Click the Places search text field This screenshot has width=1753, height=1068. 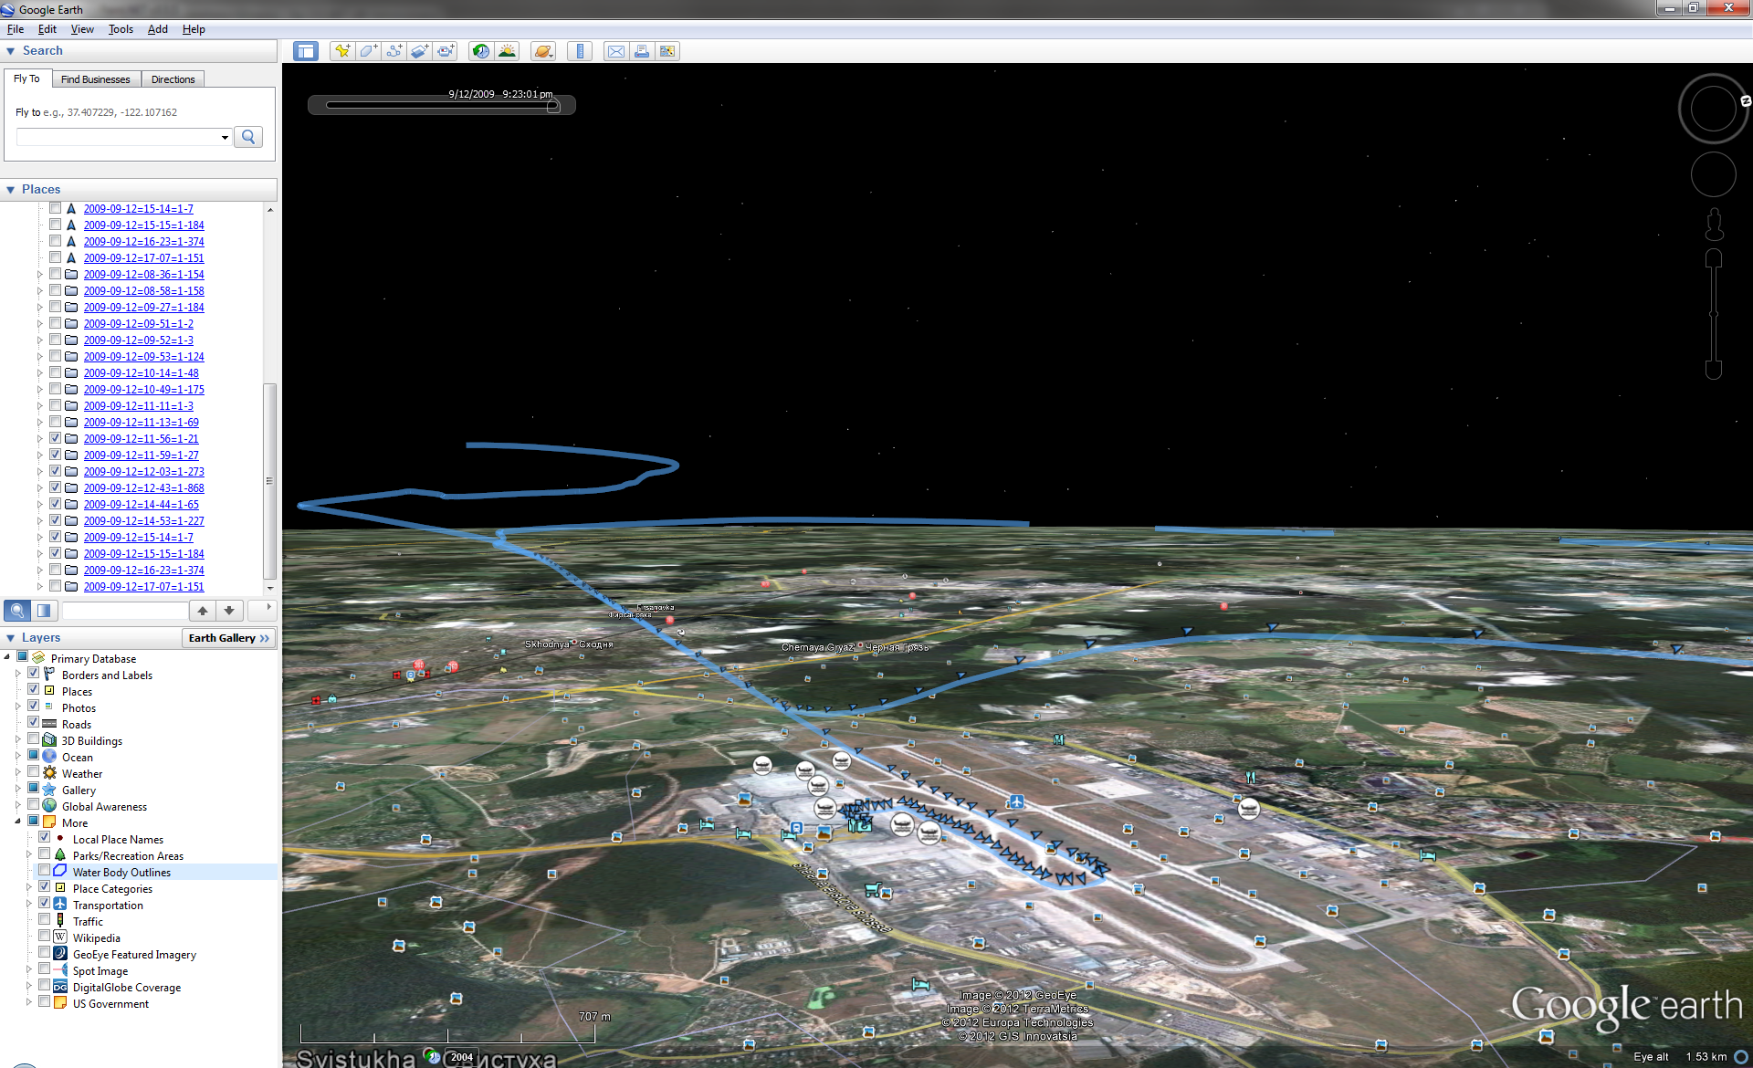pos(124,611)
